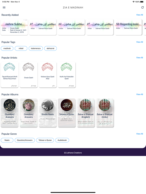Open the Urdu track card numbered ۵۶
Viewport: 146px width, 194px height.
click(x=43, y=27)
